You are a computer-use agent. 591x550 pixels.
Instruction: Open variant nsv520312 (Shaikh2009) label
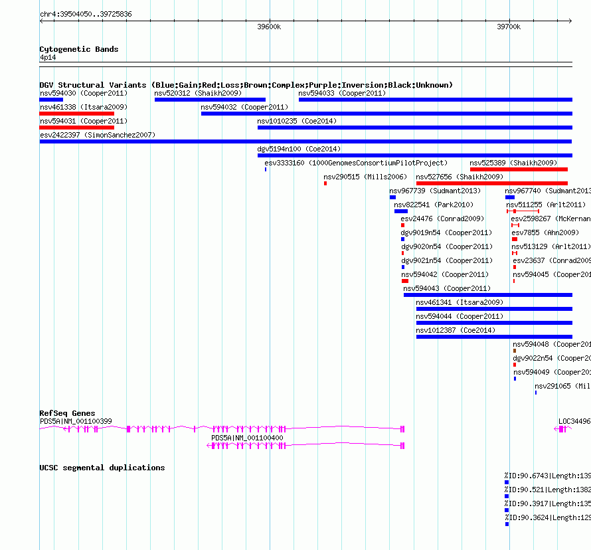pos(198,93)
